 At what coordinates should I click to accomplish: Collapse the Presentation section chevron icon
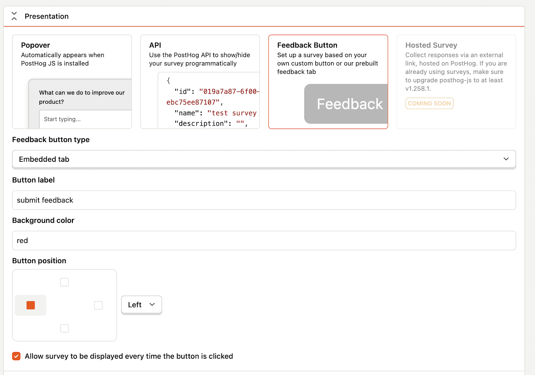click(x=14, y=16)
